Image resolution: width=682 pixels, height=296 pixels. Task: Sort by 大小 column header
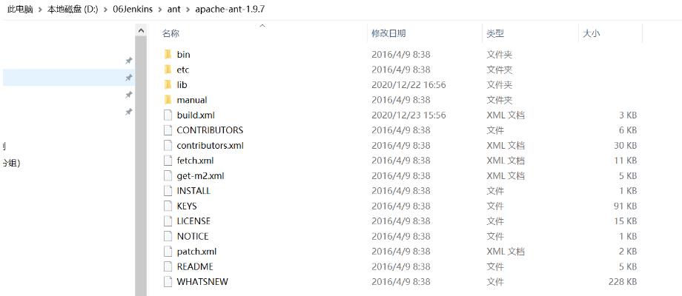coord(591,33)
